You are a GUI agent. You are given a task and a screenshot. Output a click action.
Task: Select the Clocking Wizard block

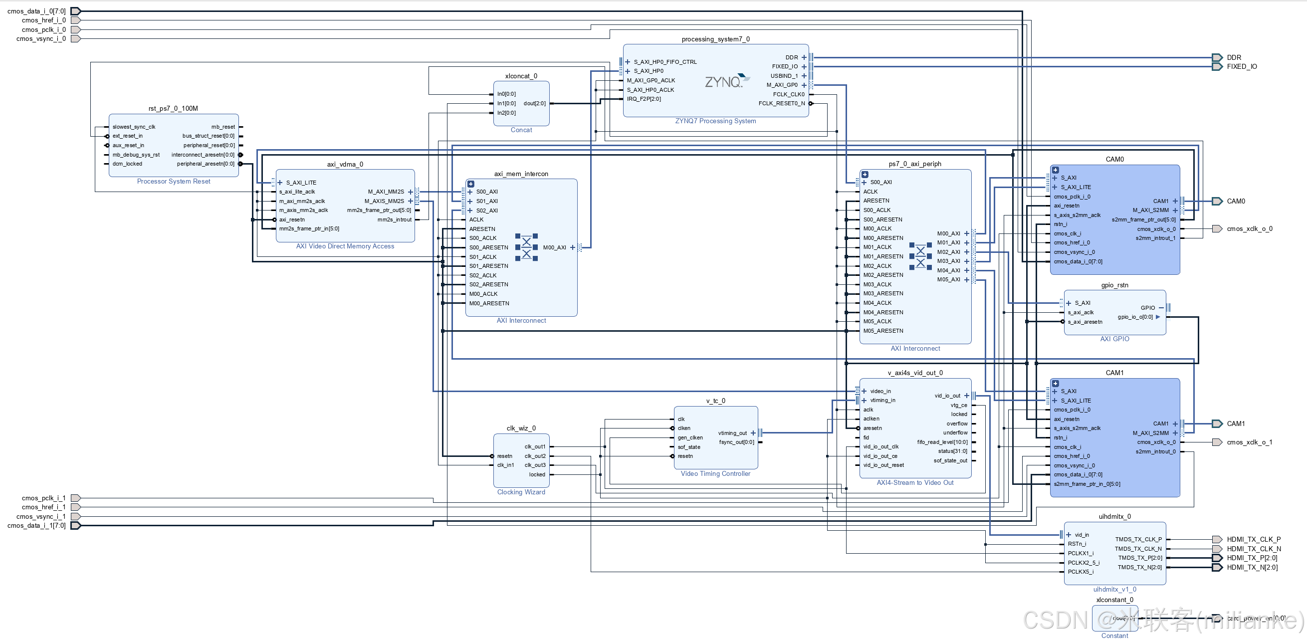521,459
